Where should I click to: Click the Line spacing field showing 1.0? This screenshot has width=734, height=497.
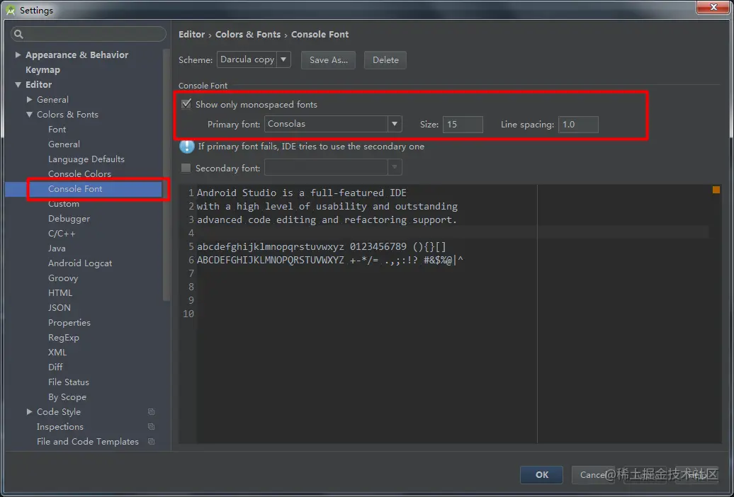(x=578, y=125)
